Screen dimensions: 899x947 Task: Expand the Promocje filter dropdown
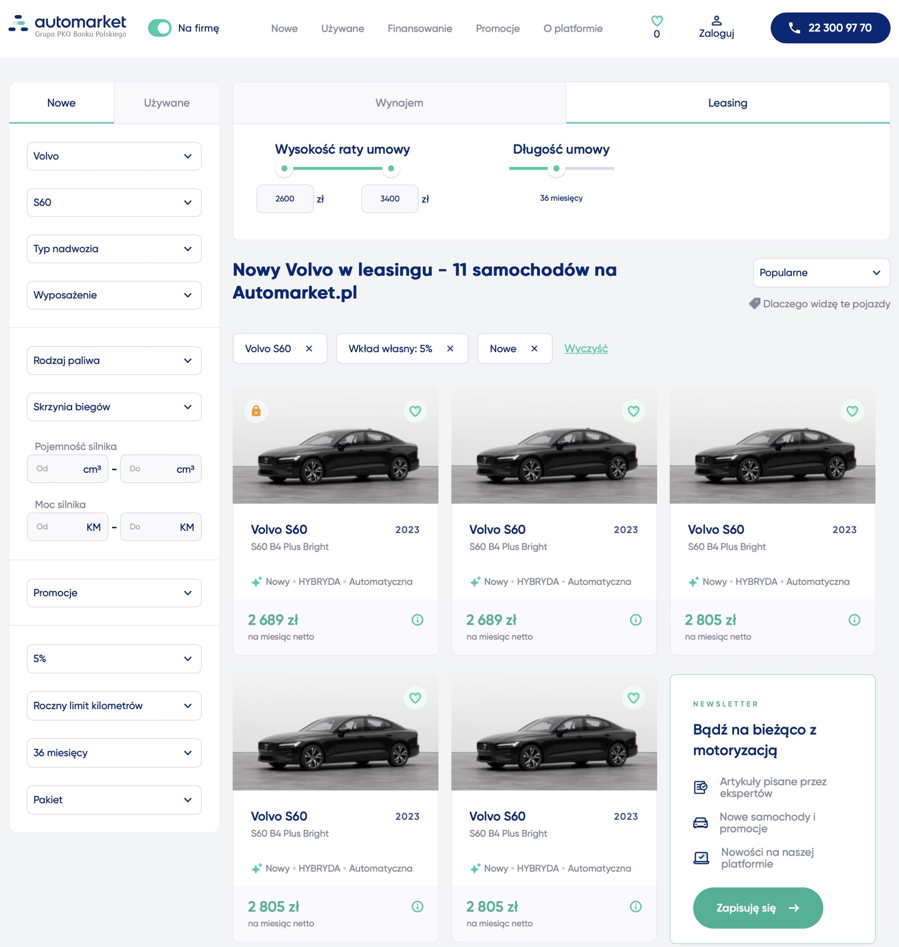(114, 593)
